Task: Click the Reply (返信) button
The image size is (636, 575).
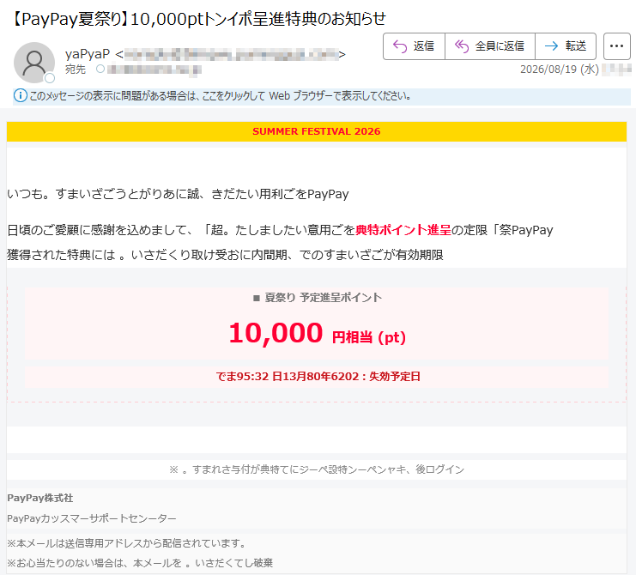Action: (415, 46)
